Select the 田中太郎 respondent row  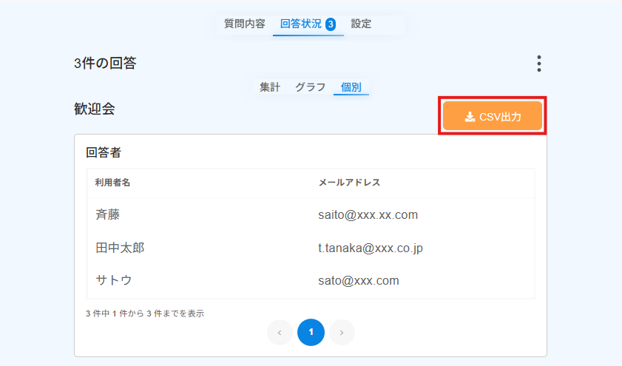click(311, 248)
